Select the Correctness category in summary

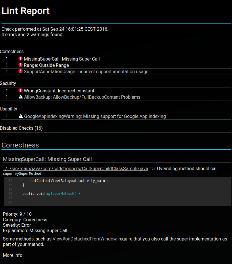(12, 51)
